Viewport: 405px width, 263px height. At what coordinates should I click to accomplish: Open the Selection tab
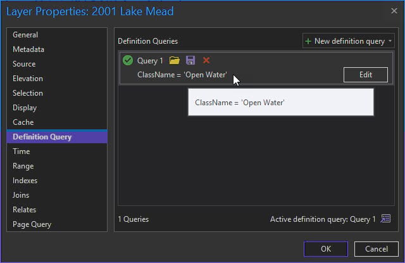coord(28,93)
